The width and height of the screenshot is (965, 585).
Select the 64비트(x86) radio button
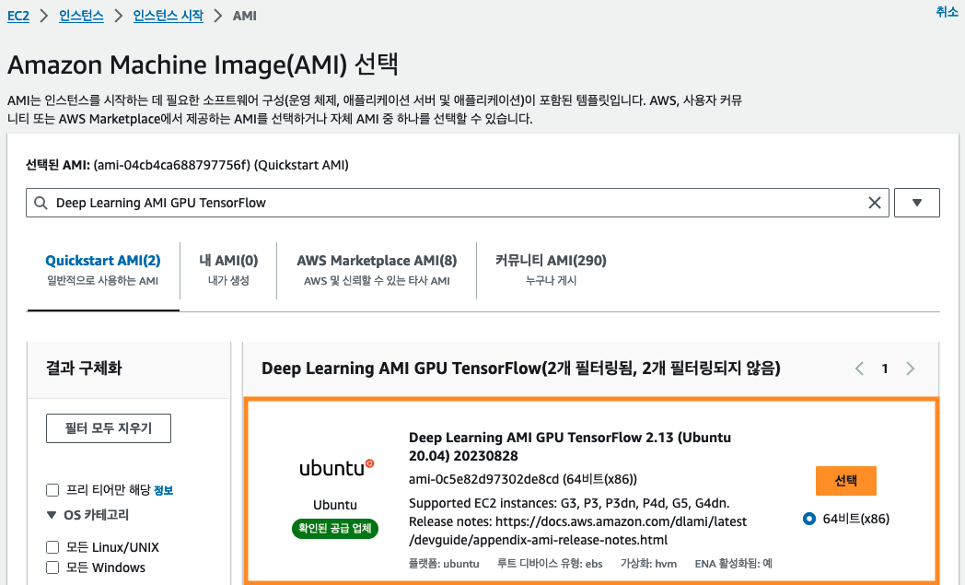tap(809, 519)
